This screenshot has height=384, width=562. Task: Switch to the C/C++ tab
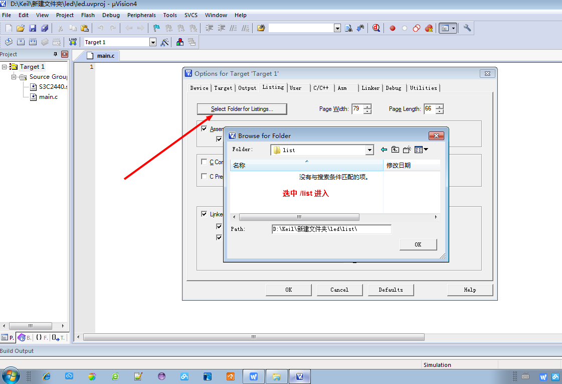click(x=321, y=88)
